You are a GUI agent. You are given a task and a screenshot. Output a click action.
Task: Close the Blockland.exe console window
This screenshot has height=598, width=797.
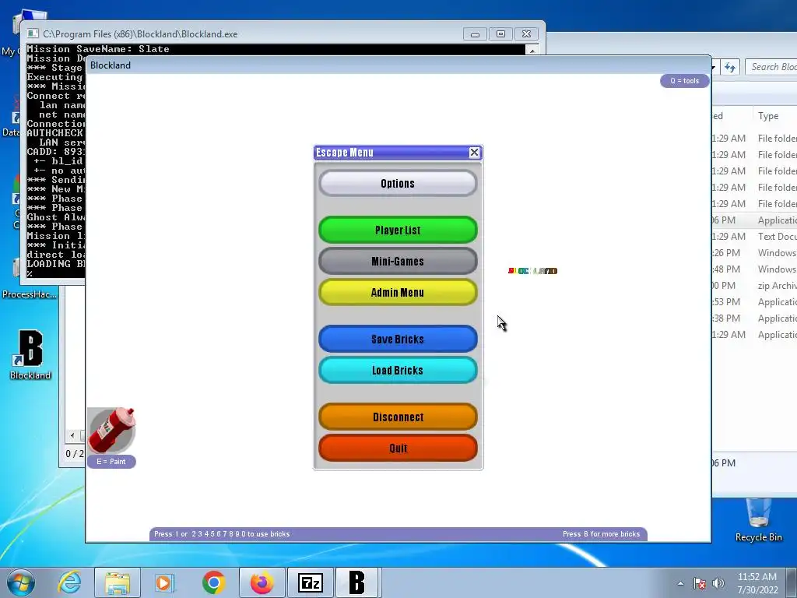click(x=527, y=34)
